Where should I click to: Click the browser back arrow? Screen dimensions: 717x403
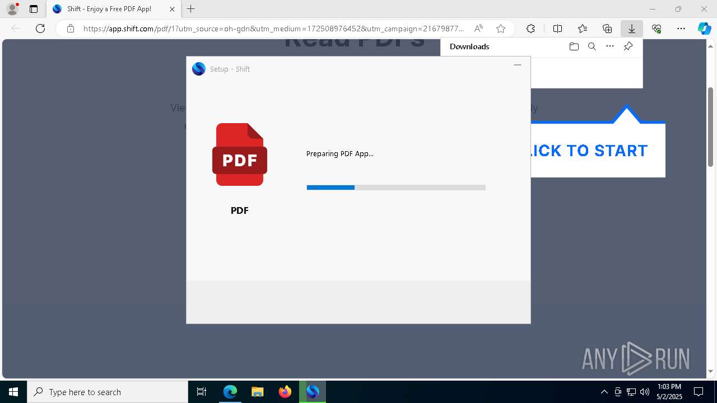tap(16, 29)
